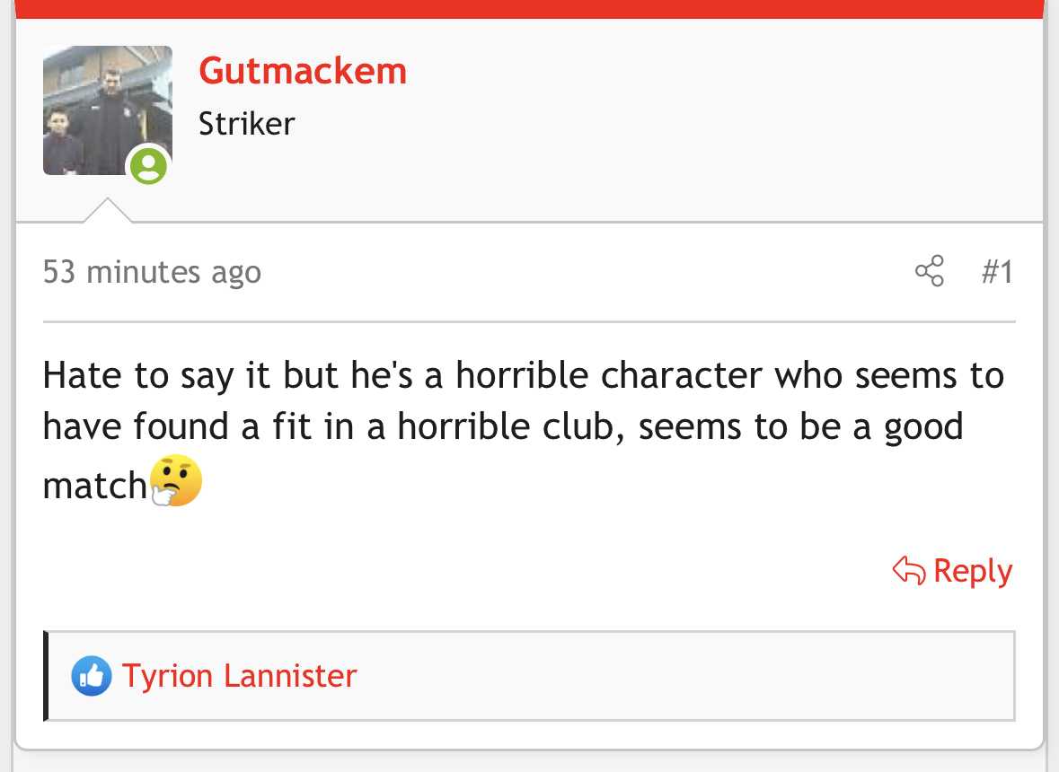Open Gutmackem's profile via the username

coord(303,70)
